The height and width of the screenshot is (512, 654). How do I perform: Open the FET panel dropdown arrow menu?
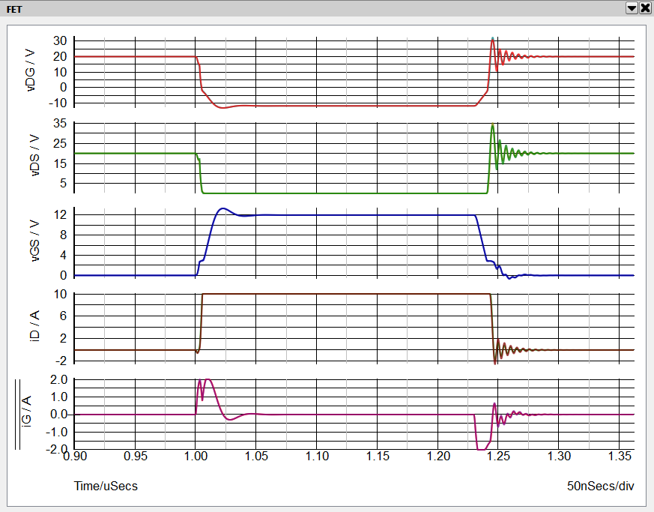(632, 7)
